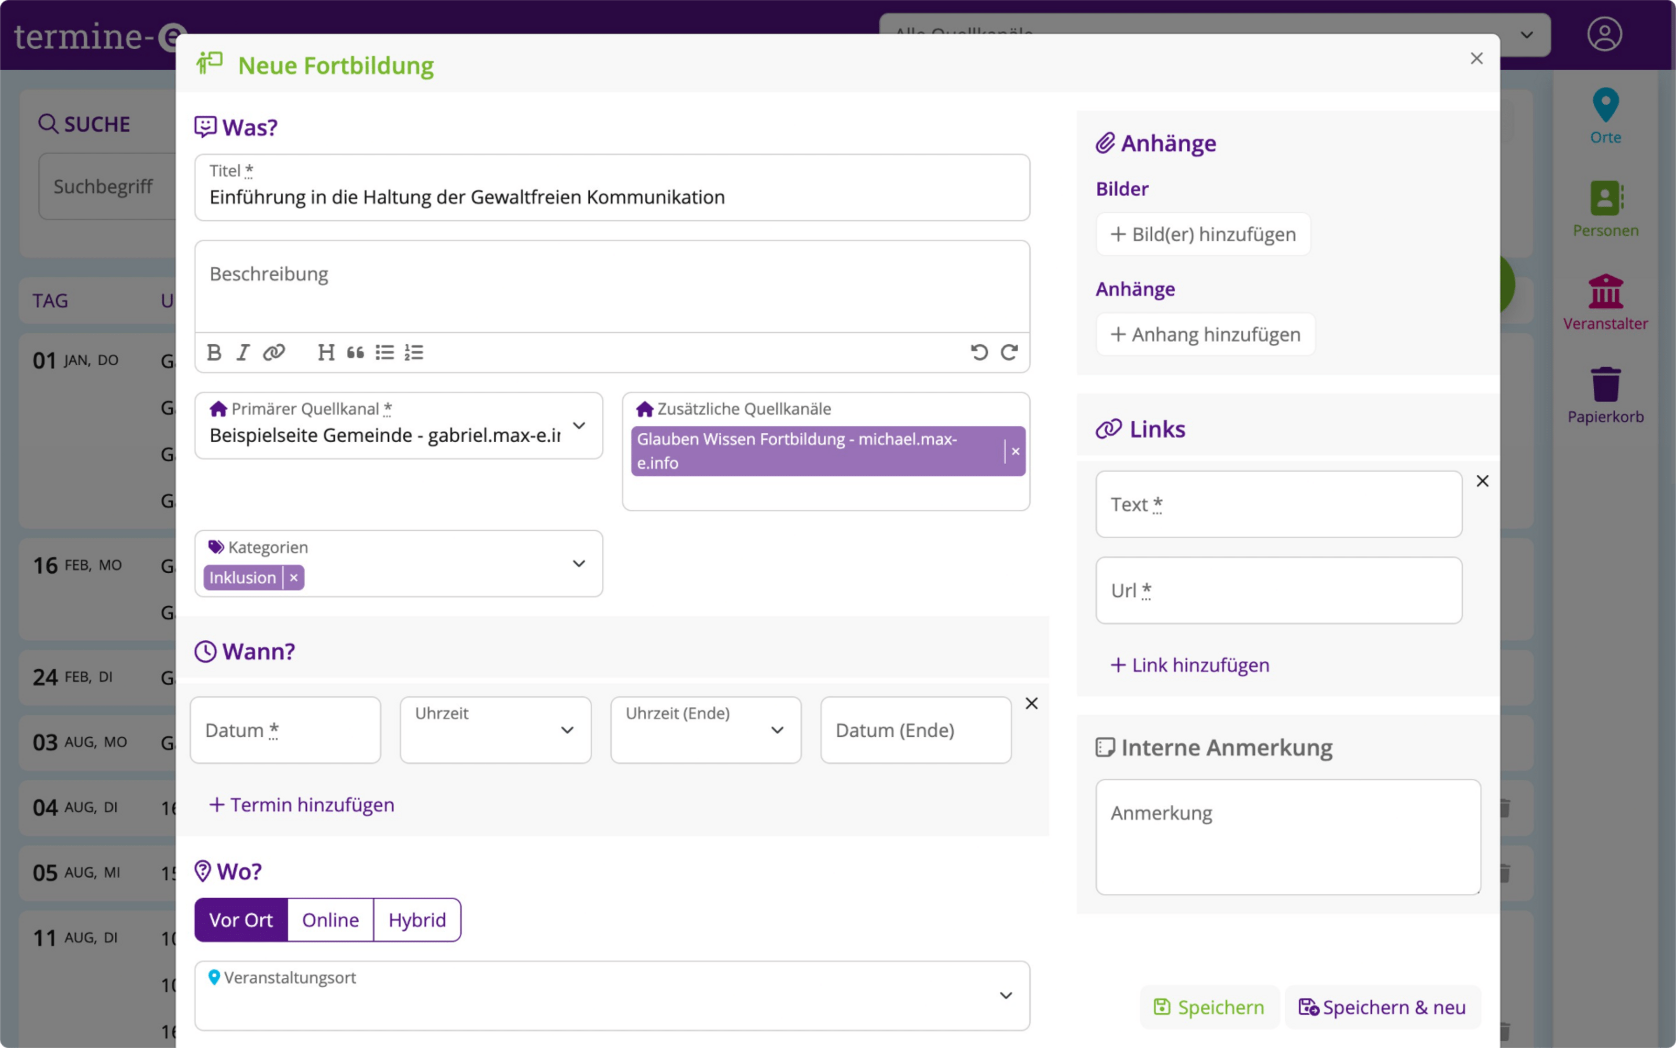Redo change in description editor
This screenshot has width=1676, height=1048.
click(x=1009, y=353)
